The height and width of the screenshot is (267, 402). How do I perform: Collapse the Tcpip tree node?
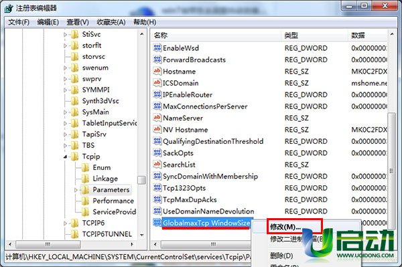click(66, 157)
